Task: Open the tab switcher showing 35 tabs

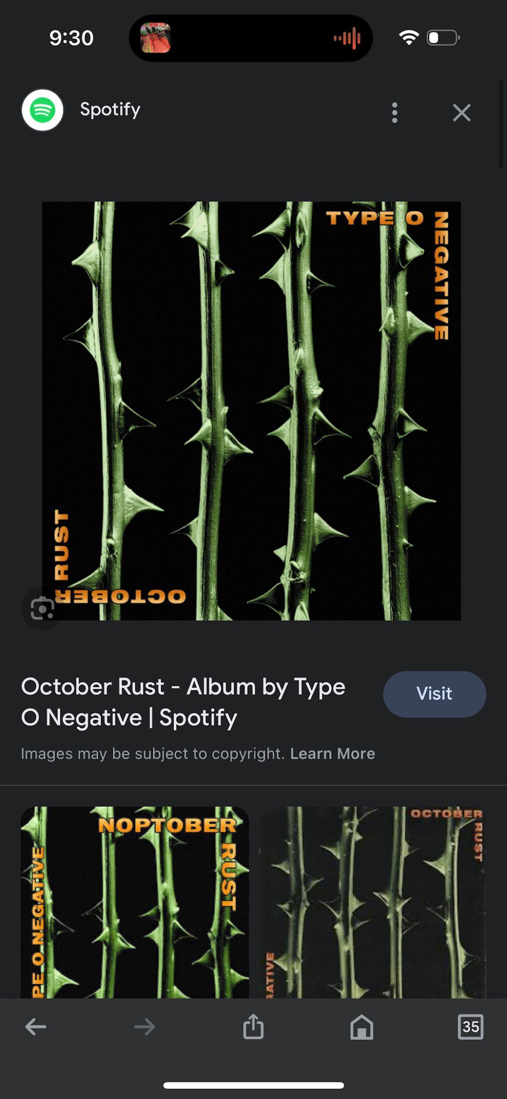Action: (x=471, y=1027)
